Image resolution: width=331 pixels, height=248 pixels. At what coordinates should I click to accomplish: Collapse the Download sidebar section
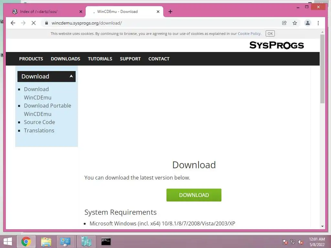click(x=47, y=76)
